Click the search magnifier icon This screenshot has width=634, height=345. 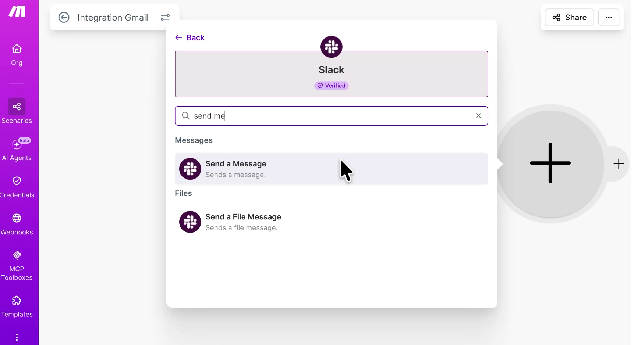(x=186, y=116)
